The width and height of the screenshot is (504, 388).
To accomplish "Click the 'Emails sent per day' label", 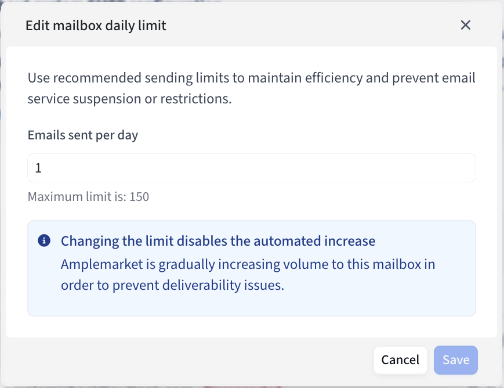I will pos(83,135).
